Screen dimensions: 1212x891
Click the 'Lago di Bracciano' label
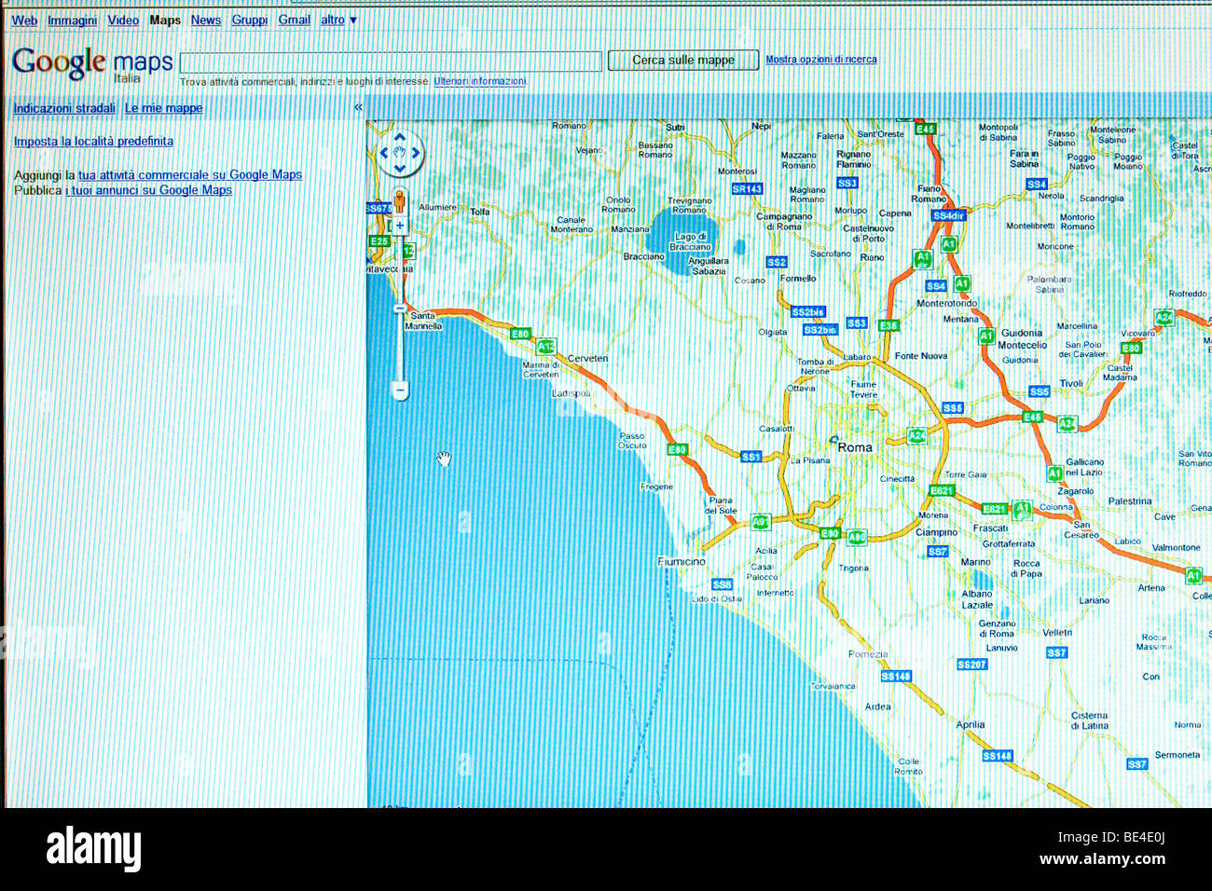[690, 242]
